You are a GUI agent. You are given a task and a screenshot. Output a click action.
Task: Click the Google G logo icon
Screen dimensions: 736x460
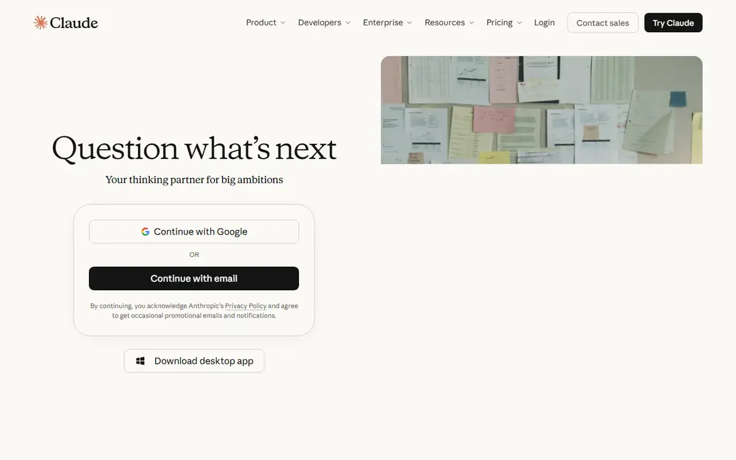tap(145, 231)
